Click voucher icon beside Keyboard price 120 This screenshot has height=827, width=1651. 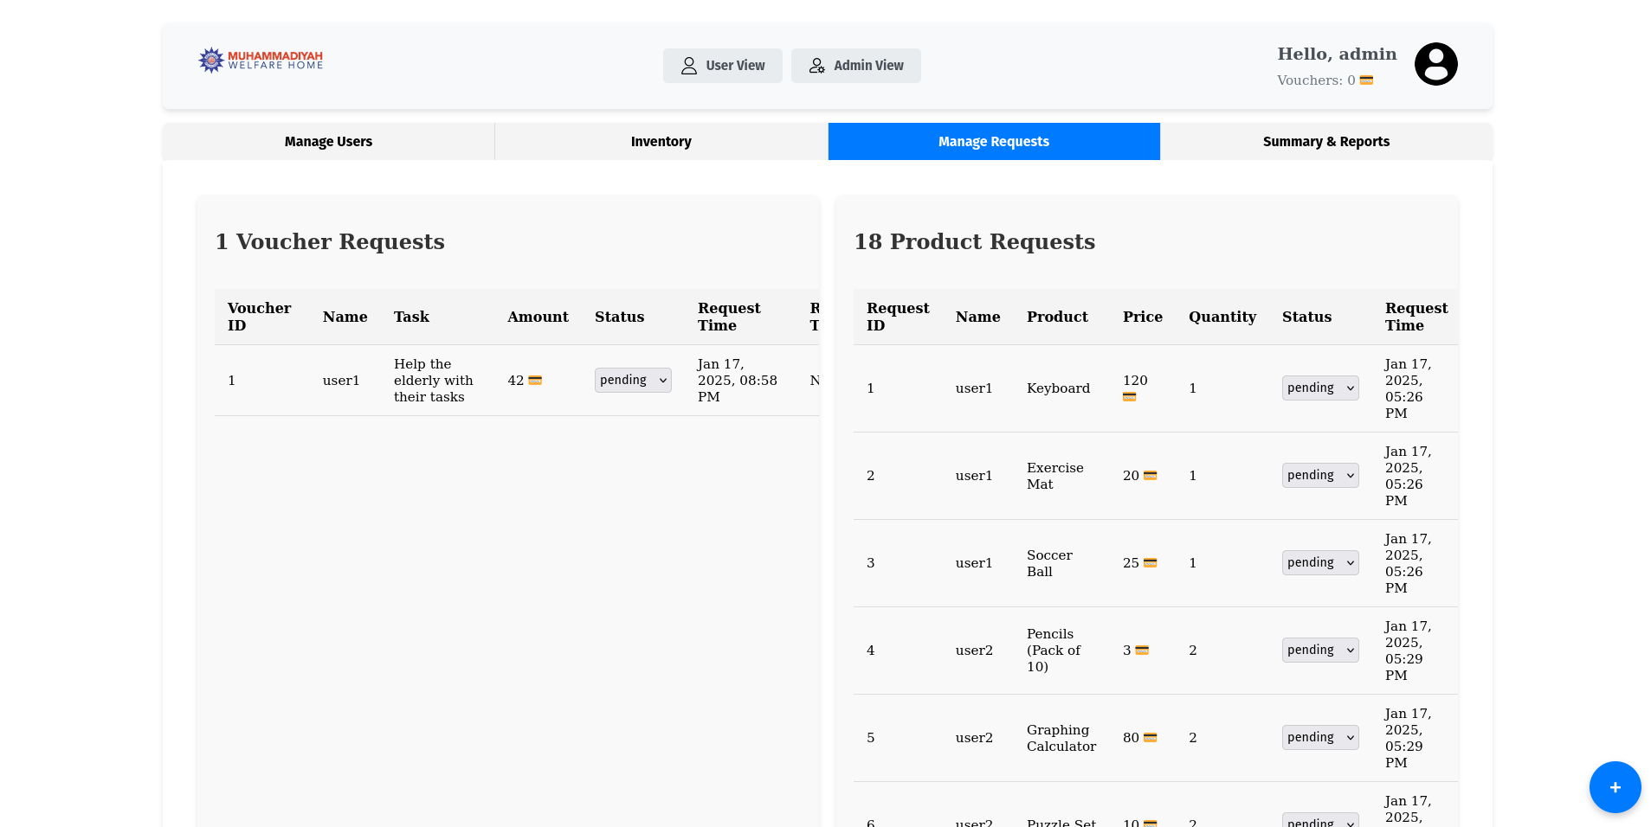tap(1129, 397)
